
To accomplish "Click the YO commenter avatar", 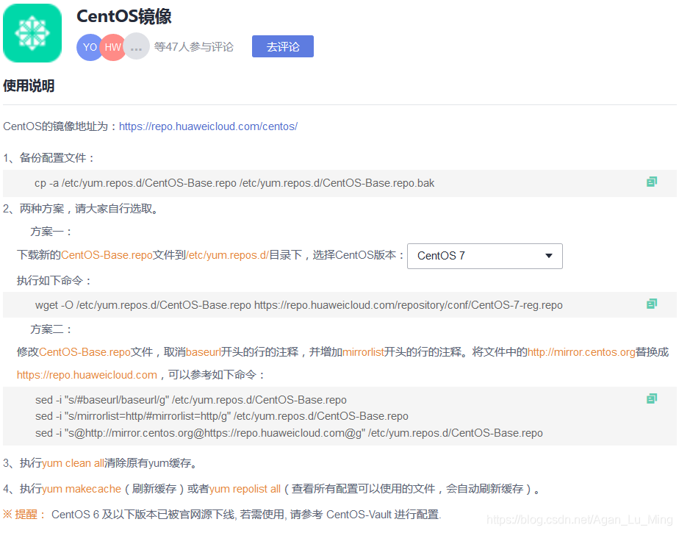I will point(89,47).
